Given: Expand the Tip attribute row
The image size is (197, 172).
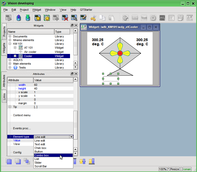Looking at the screenshot, I should (10, 107).
